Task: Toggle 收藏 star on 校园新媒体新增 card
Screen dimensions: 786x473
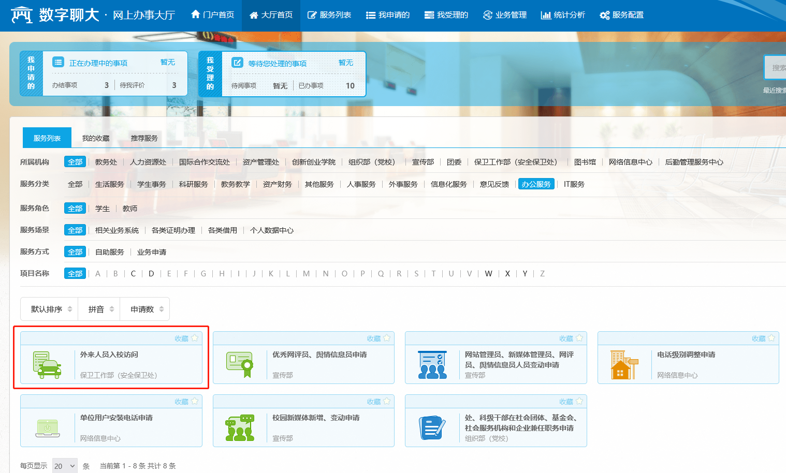Action: (387, 402)
